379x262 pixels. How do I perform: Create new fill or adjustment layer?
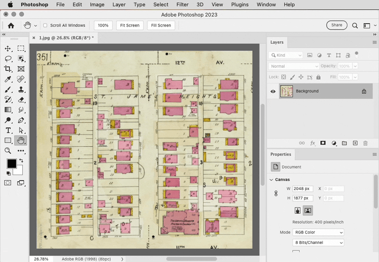pos(334,143)
